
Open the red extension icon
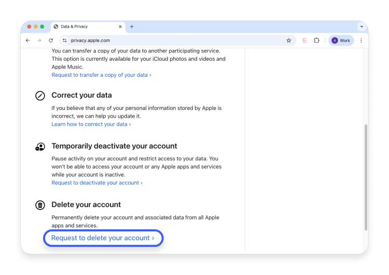[304, 40]
